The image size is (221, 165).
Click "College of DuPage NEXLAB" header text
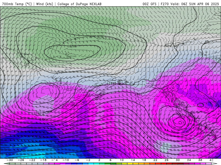point(79,4)
